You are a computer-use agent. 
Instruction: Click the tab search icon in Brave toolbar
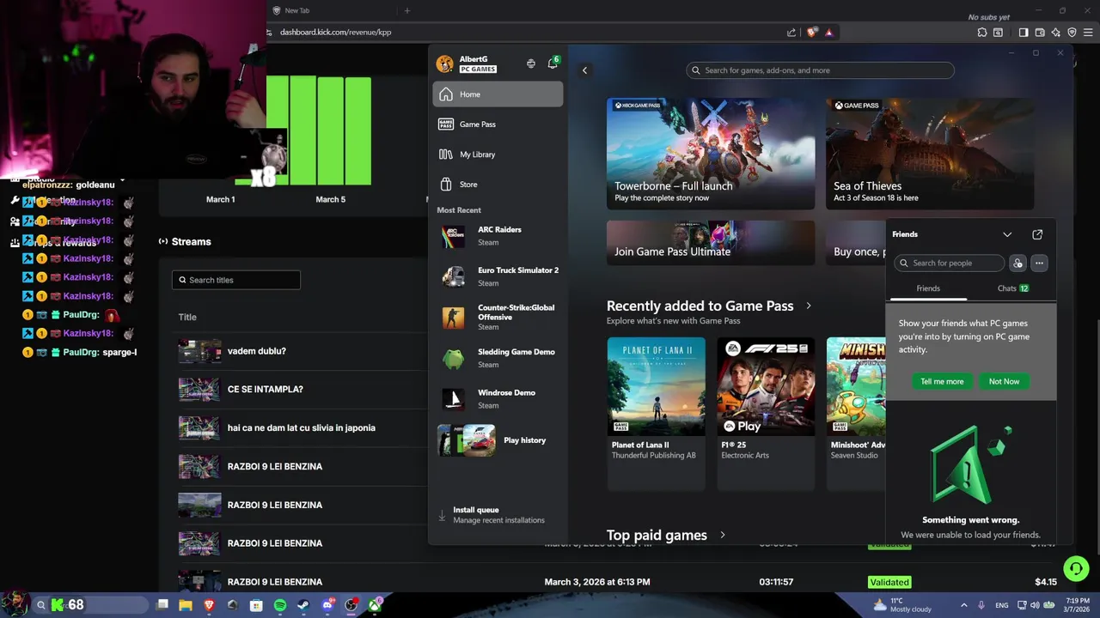coord(998,33)
